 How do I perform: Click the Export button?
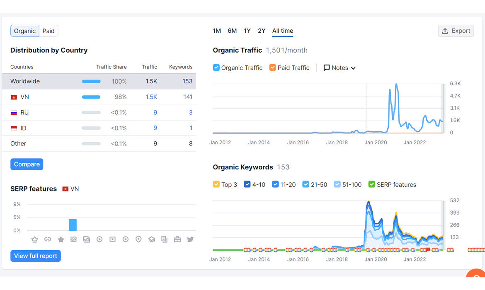pos(456,31)
